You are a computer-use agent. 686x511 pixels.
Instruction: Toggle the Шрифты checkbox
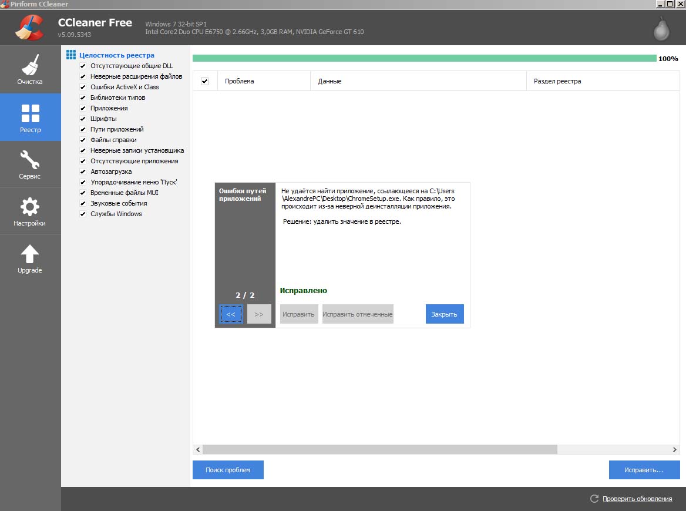[x=83, y=119]
